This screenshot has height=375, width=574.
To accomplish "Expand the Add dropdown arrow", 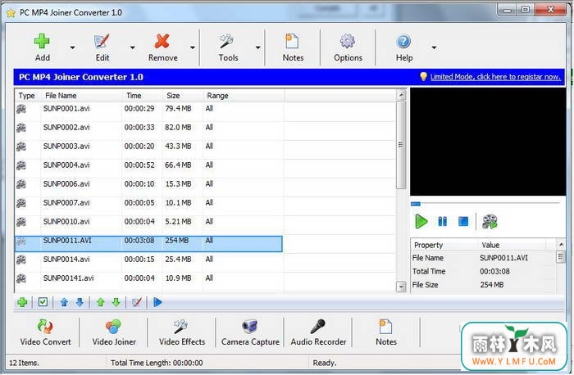I will pyautogui.click(x=72, y=47).
